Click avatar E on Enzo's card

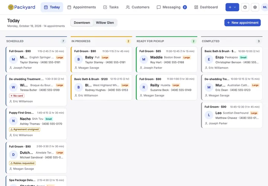point(209,60)
